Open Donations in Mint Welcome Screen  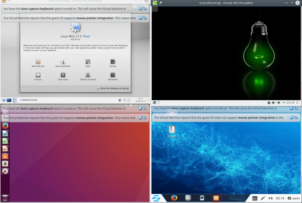click(113, 76)
